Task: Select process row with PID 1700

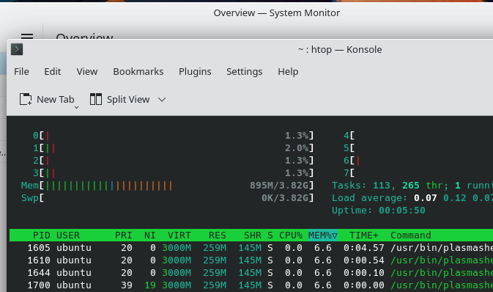Action: (x=251, y=285)
